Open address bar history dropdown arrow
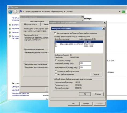Image resolution: width=127 pixels, height=113 pixels. coord(119,12)
